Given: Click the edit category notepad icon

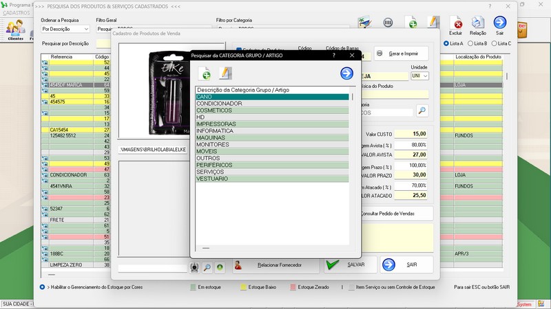Looking at the screenshot, I should [225, 73].
